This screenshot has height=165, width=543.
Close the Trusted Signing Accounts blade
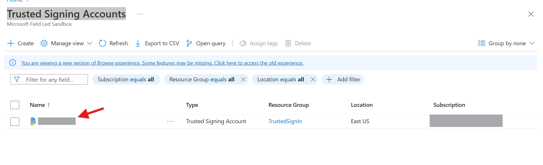pos(531,14)
